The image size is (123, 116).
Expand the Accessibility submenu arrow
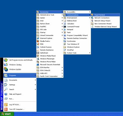[90, 12]
